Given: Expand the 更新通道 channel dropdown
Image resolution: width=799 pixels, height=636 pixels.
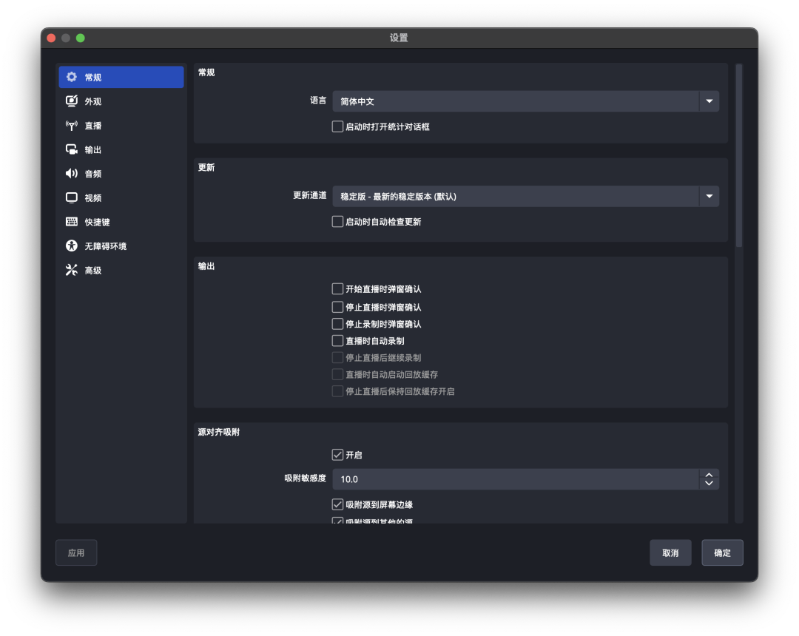Looking at the screenshot, I should coord(708,196).
